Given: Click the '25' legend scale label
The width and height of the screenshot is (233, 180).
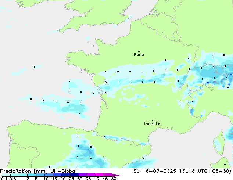Looking at the screenshot, I should click(x=71, y=179).
